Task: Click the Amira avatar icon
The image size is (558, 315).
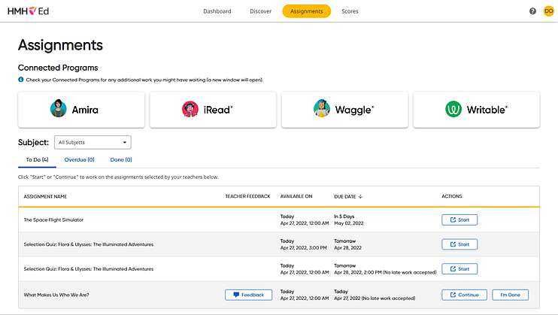Action: point(59,108)
